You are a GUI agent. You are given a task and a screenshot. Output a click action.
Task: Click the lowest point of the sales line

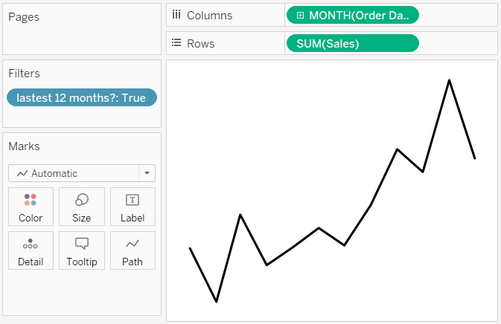(217, 301)
